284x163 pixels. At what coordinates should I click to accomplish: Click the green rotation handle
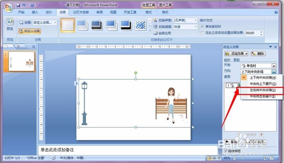coord(136,73)
